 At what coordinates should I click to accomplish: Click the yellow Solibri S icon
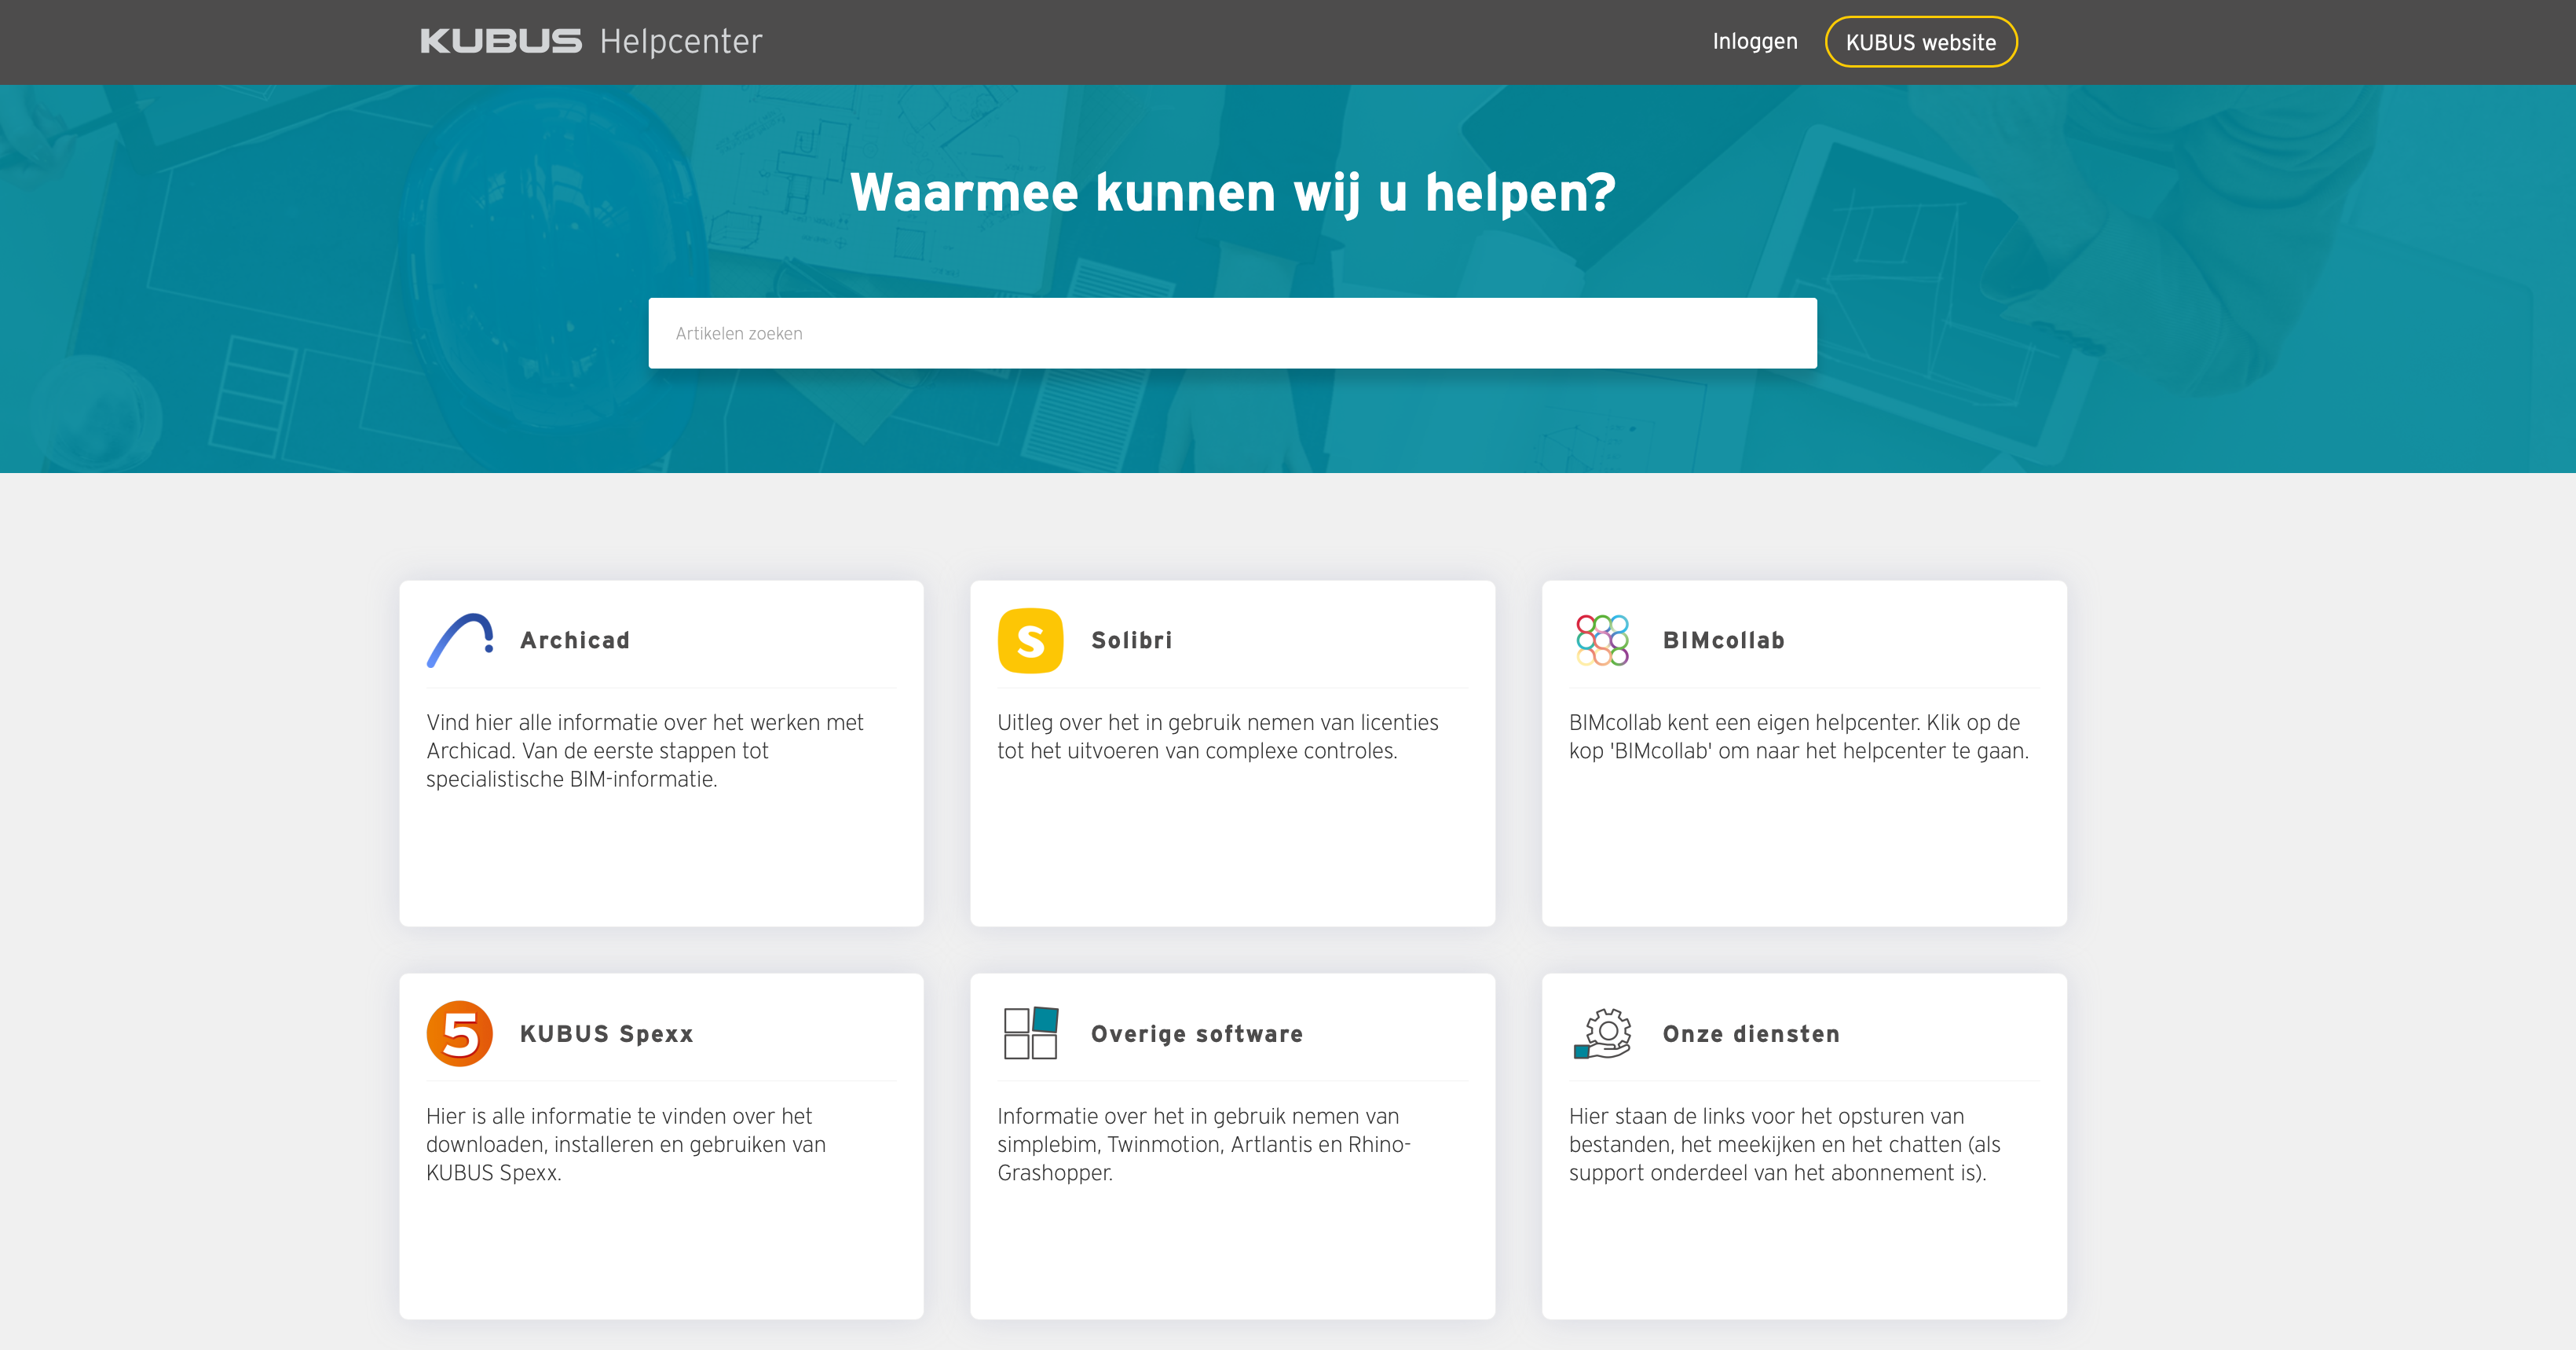pyautogui.click(x=1030, y=640)
